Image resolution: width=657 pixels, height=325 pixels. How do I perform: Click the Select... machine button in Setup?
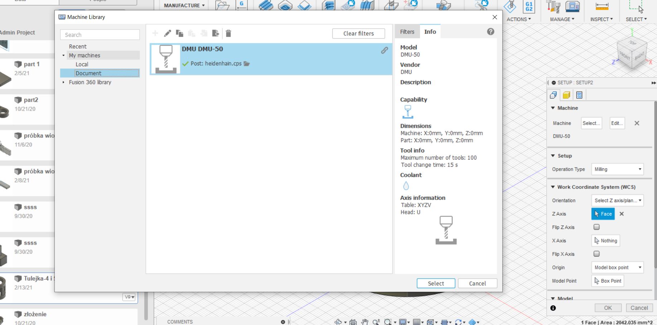pyautogui.click(x=591, y=123)
